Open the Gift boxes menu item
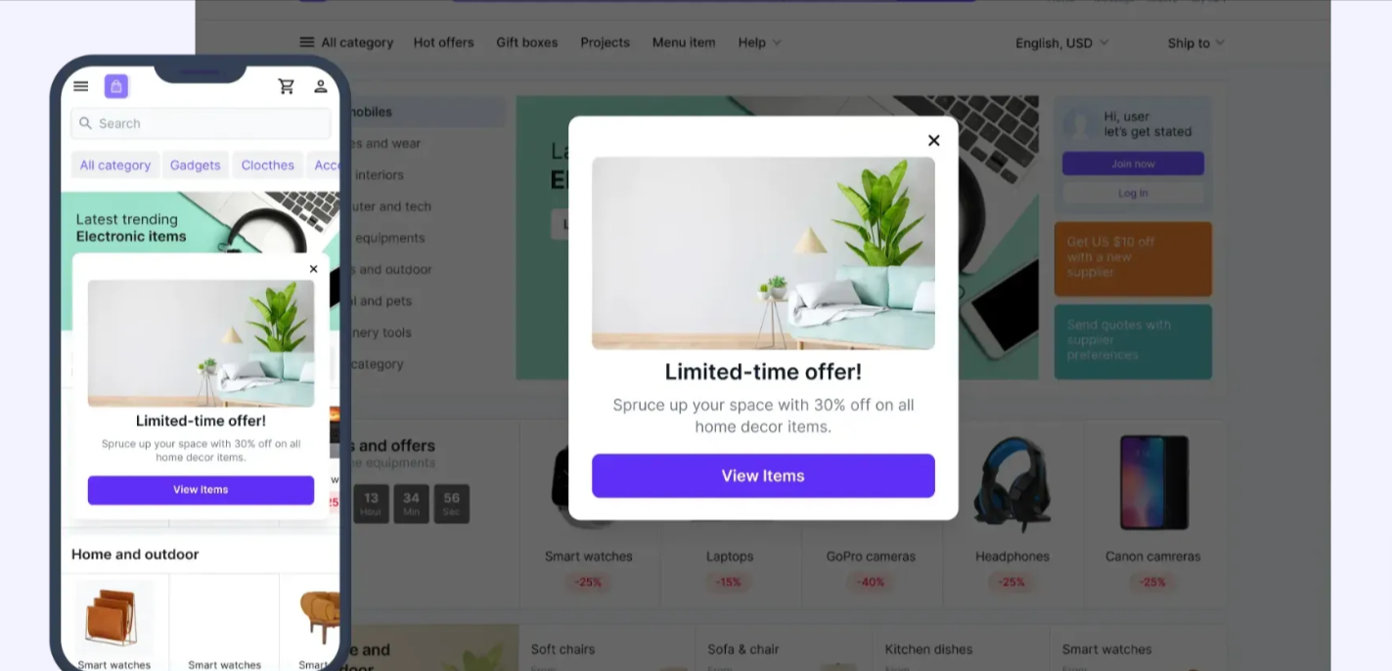The image size is (1392, 671). point(526,42)
